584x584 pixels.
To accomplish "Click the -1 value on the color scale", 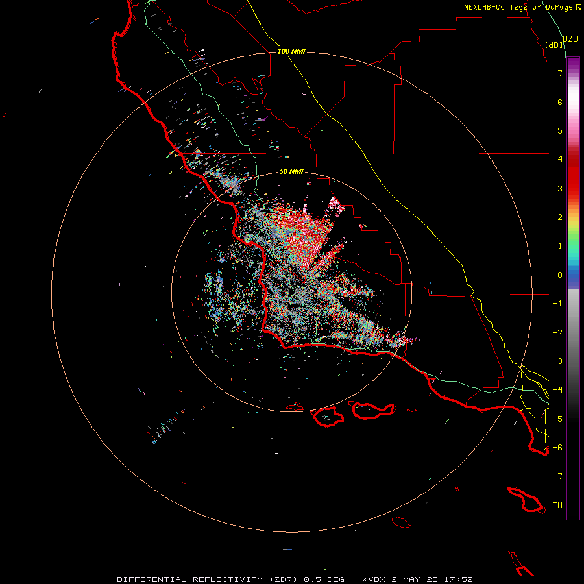I will (x=557, y=304).
